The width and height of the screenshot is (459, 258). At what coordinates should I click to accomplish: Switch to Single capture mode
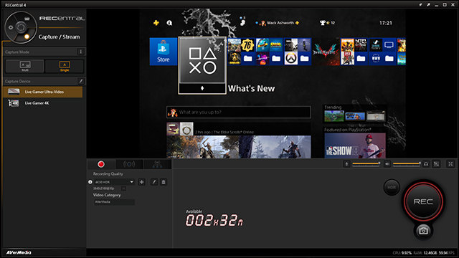tap(65, 66)
